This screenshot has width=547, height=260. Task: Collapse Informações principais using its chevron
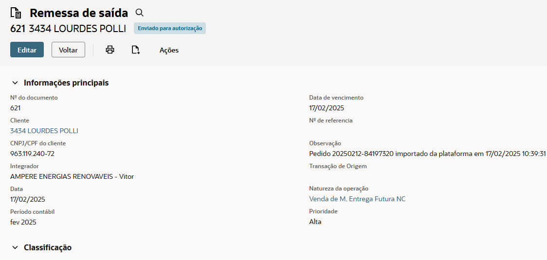tap(15, 83)
